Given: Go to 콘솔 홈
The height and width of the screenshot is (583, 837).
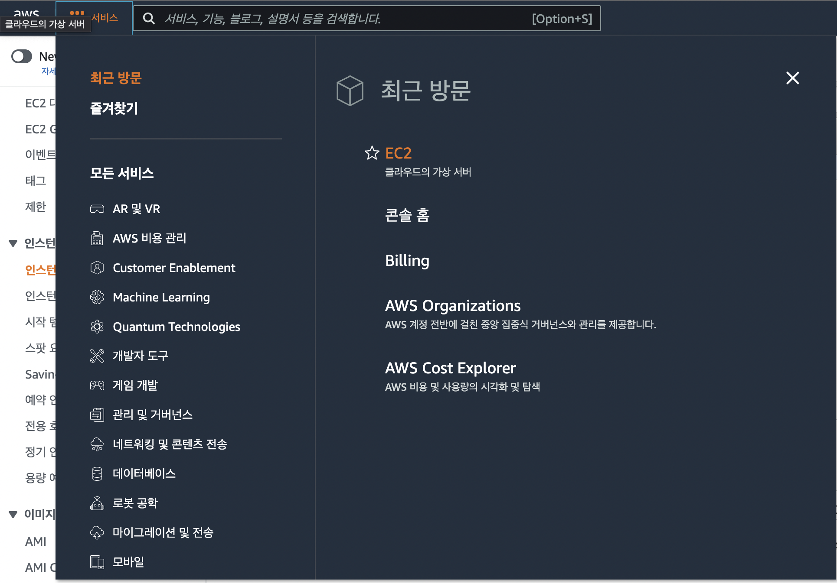Looking at the screenshot, I should (x=407, y=215).
